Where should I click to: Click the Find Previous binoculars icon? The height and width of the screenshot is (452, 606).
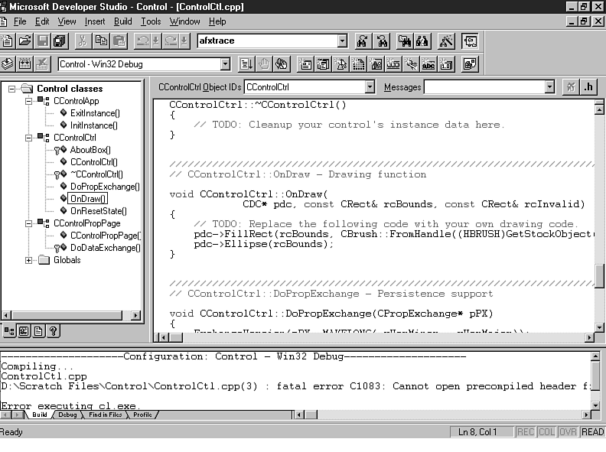pyautogui.click(x=382, y=41)
